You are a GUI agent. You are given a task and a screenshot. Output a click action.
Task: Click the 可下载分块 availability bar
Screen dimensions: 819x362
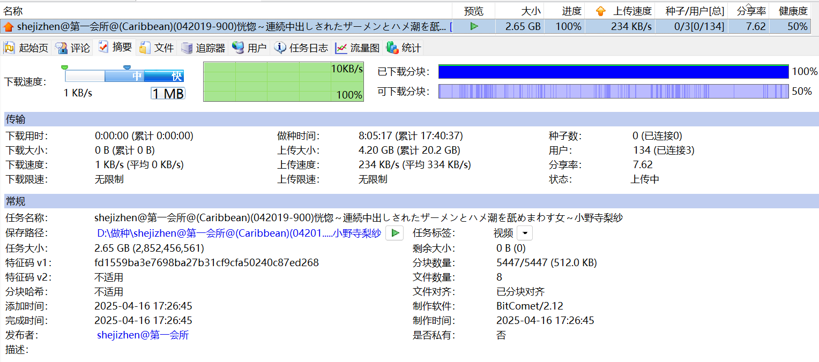click(x=614, y=91)
